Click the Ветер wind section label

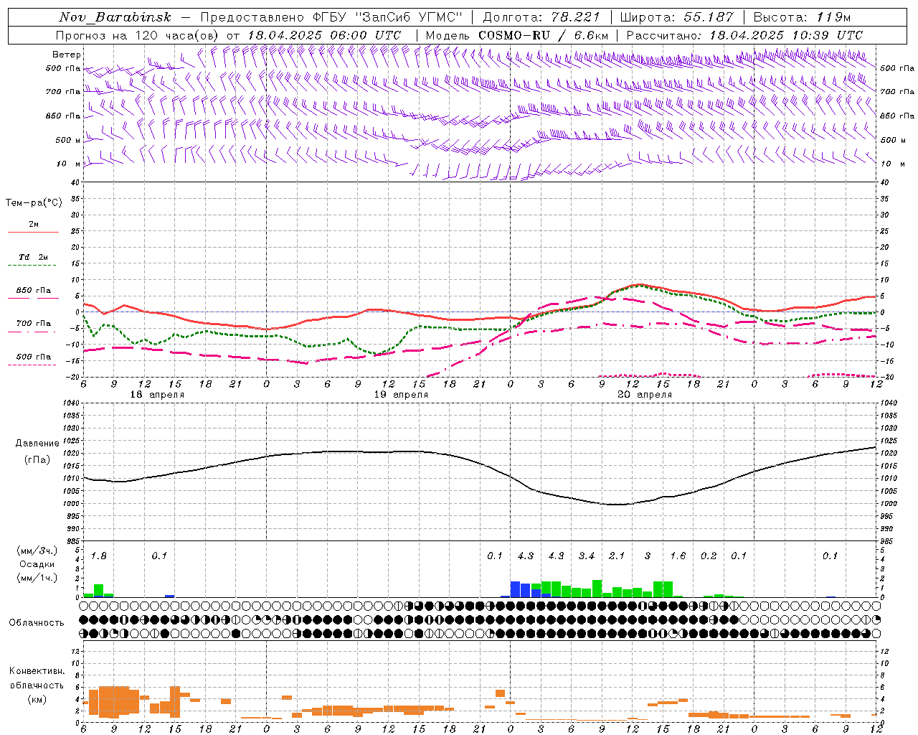[x=67, y=55]
